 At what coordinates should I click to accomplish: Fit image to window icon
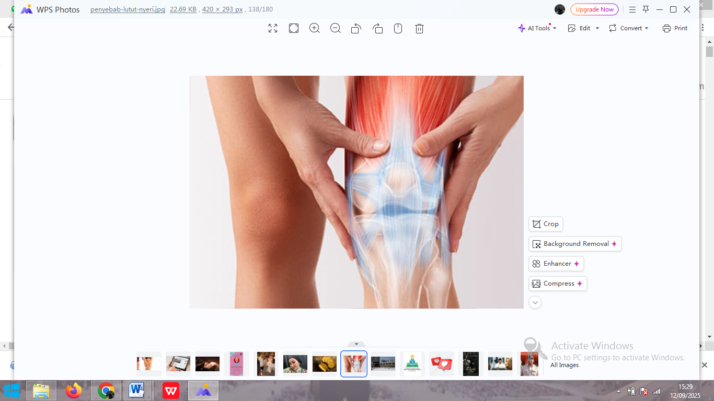294,28
